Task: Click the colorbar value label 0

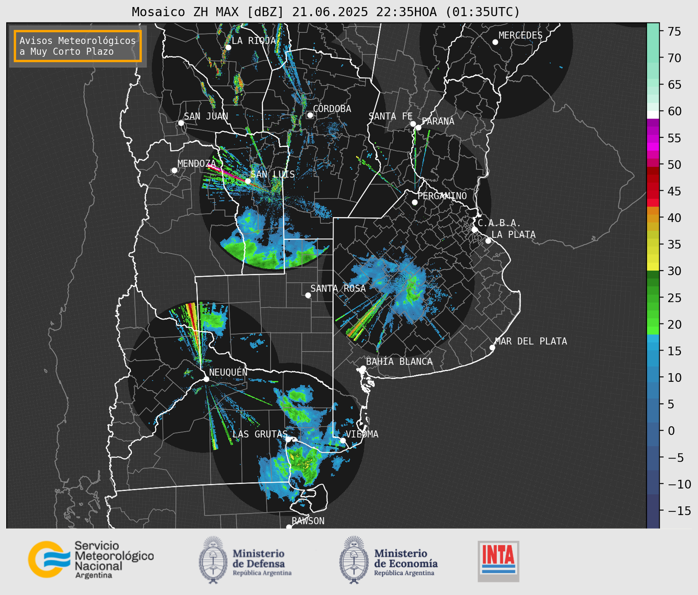Action: (671, 431)
